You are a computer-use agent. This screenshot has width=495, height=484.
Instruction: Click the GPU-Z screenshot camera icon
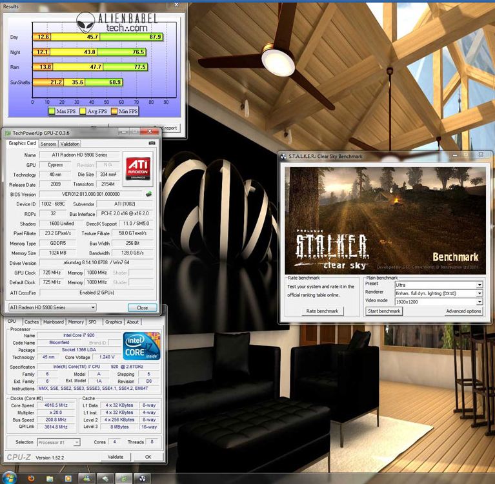tap(152, 143)
